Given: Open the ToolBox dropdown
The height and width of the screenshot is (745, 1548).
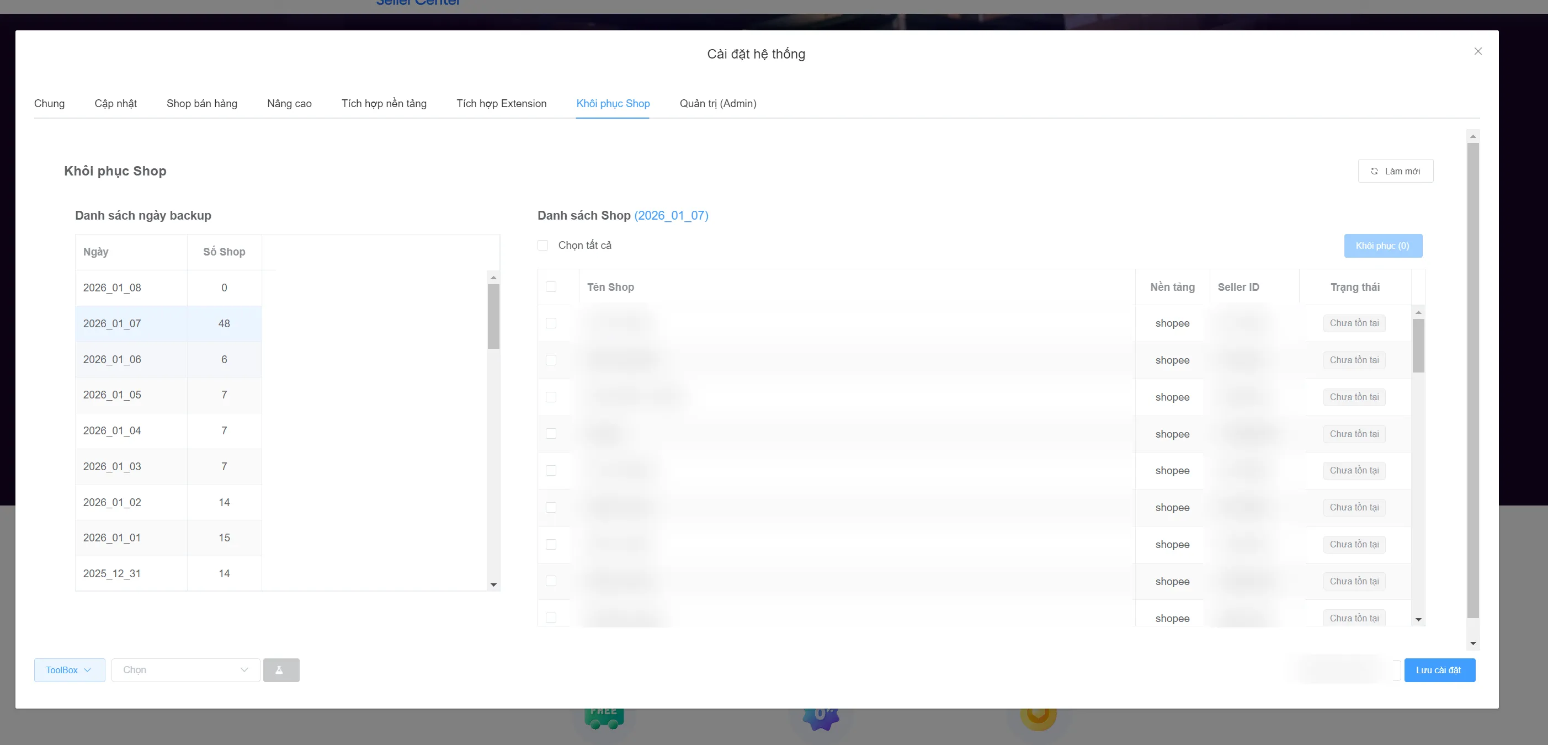Looking at the screenshot, I should [x=69, y=670].
